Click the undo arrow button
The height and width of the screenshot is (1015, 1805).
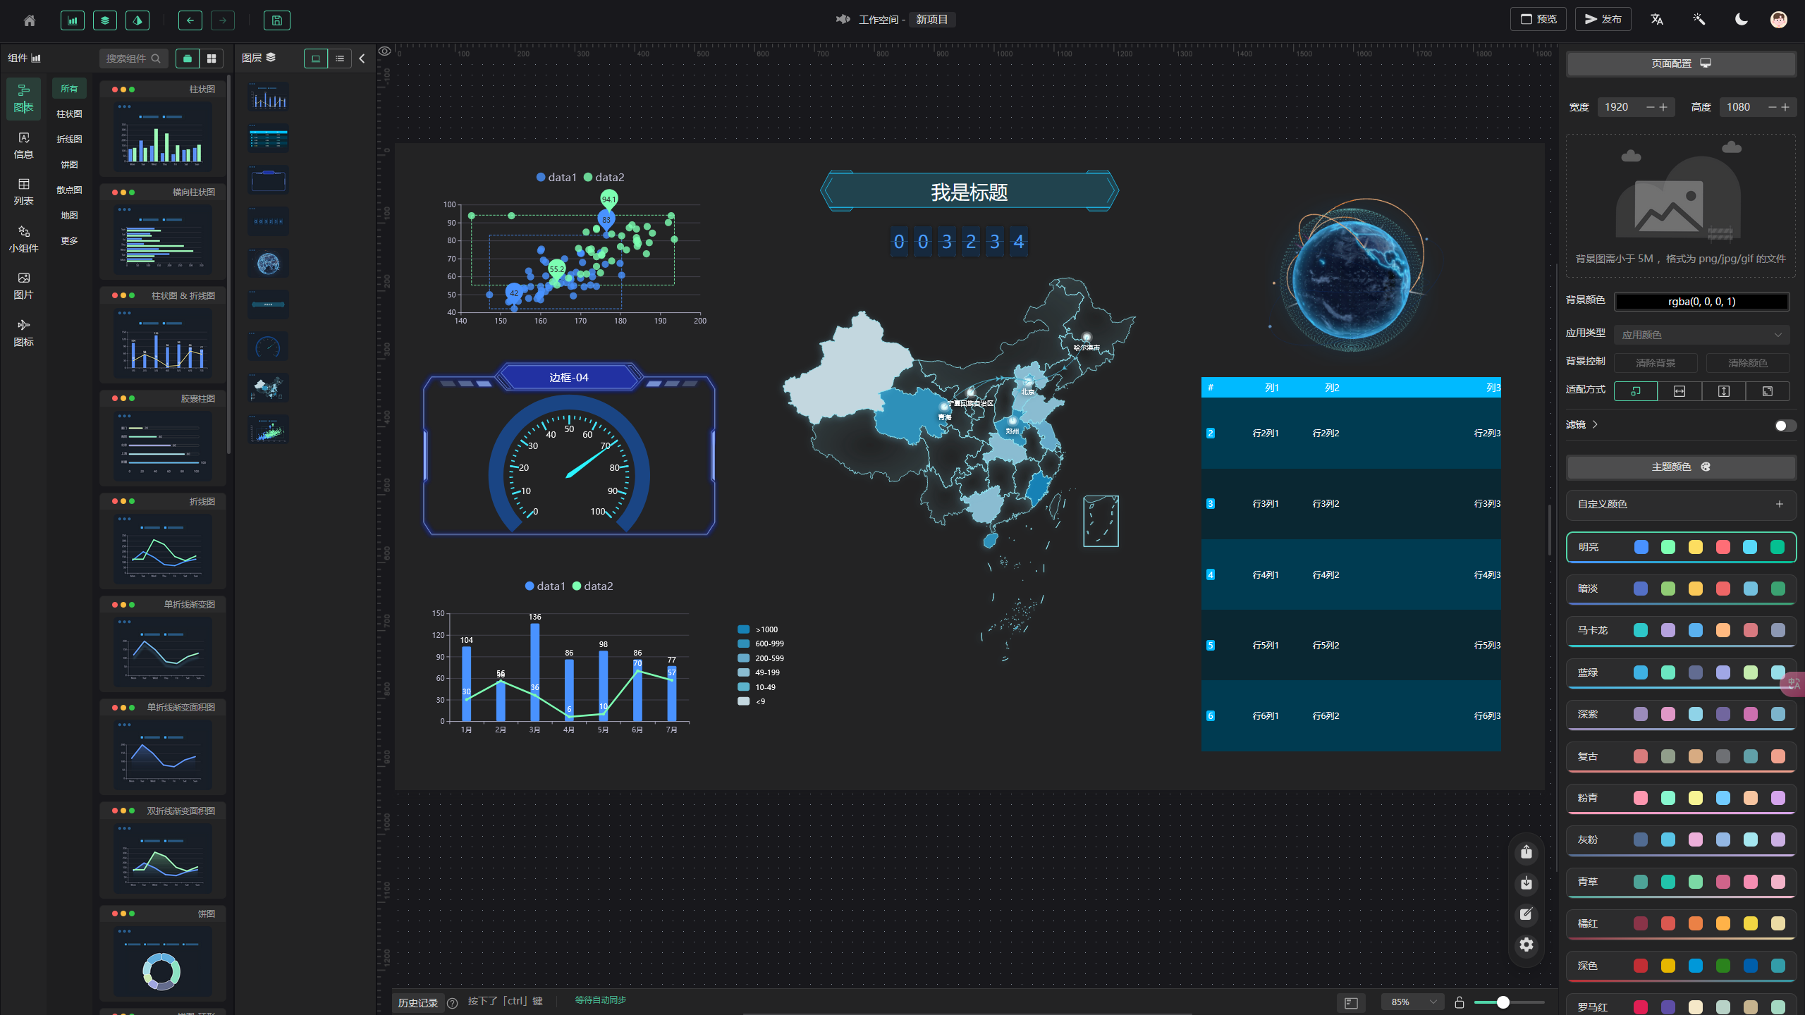pos(190,20)
